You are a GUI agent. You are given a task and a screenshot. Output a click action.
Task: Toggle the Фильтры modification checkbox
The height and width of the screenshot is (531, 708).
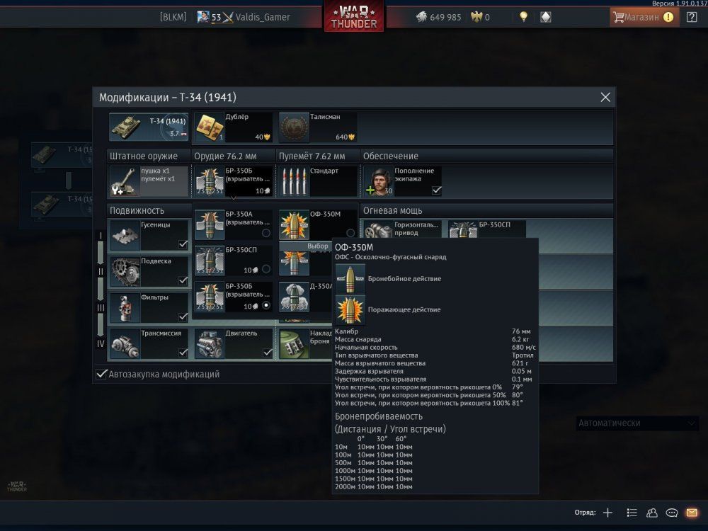coord(183,316)
